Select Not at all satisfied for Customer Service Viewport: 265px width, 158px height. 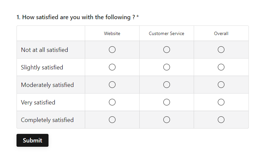167,50
